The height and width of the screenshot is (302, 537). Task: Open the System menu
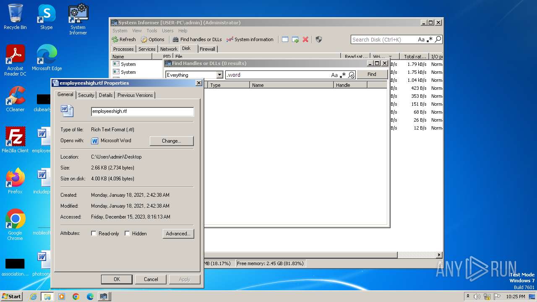coord(120,31)
